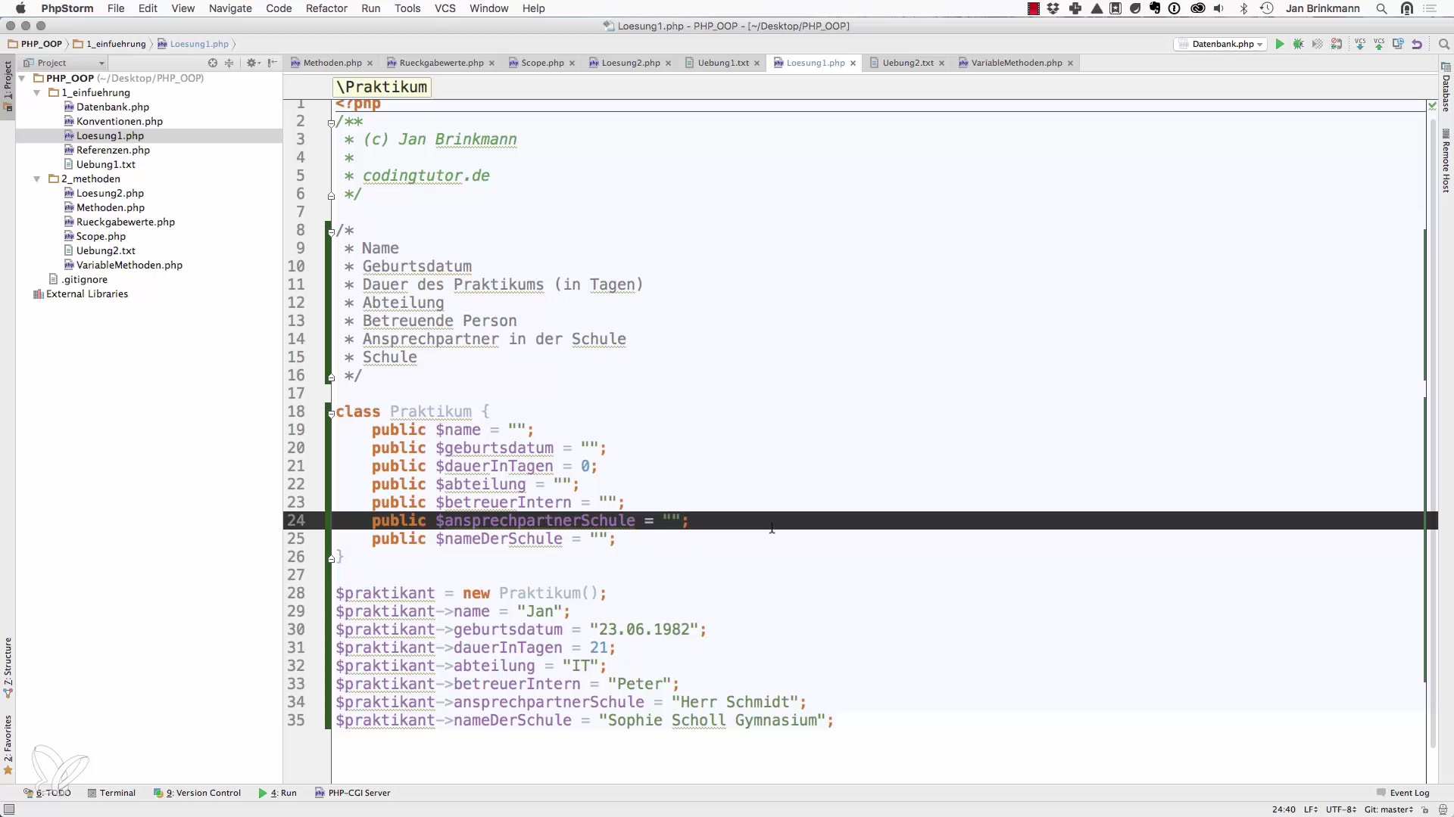Toggle the Database side panel
The height and width of the screenshot is (817, 1454).
[1446, 87]
